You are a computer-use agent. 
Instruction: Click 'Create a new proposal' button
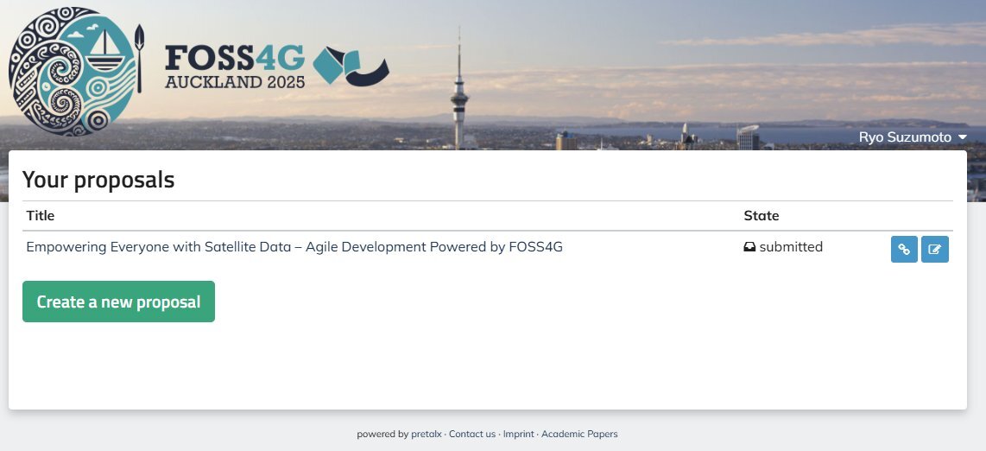point(118,302)
